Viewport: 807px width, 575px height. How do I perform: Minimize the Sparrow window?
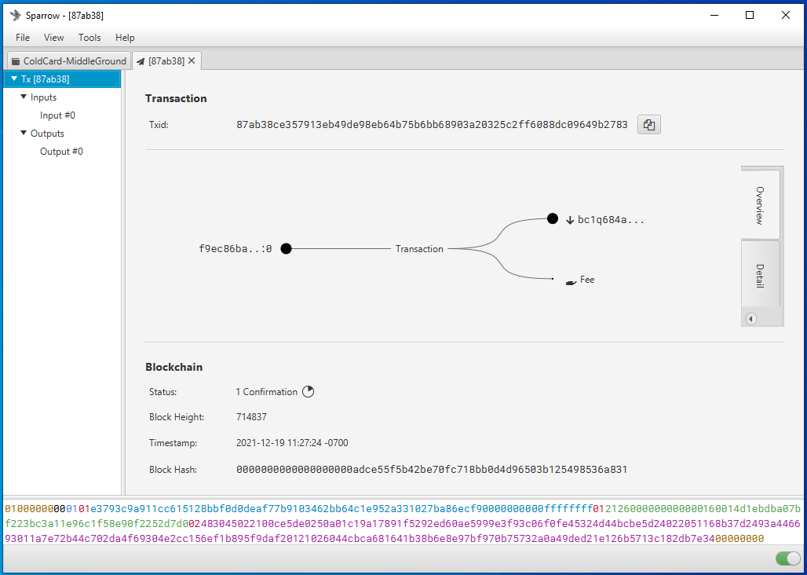[x=714, y=16]
